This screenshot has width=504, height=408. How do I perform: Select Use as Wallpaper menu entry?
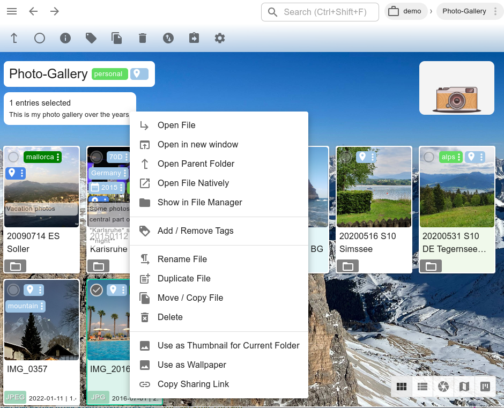pyautogui.click(x=192, y=365)
